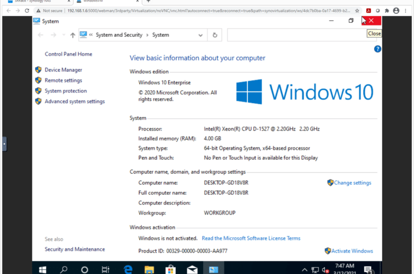
Task: Click the blue help question mark icon
Action: click(x=377, y=49)
